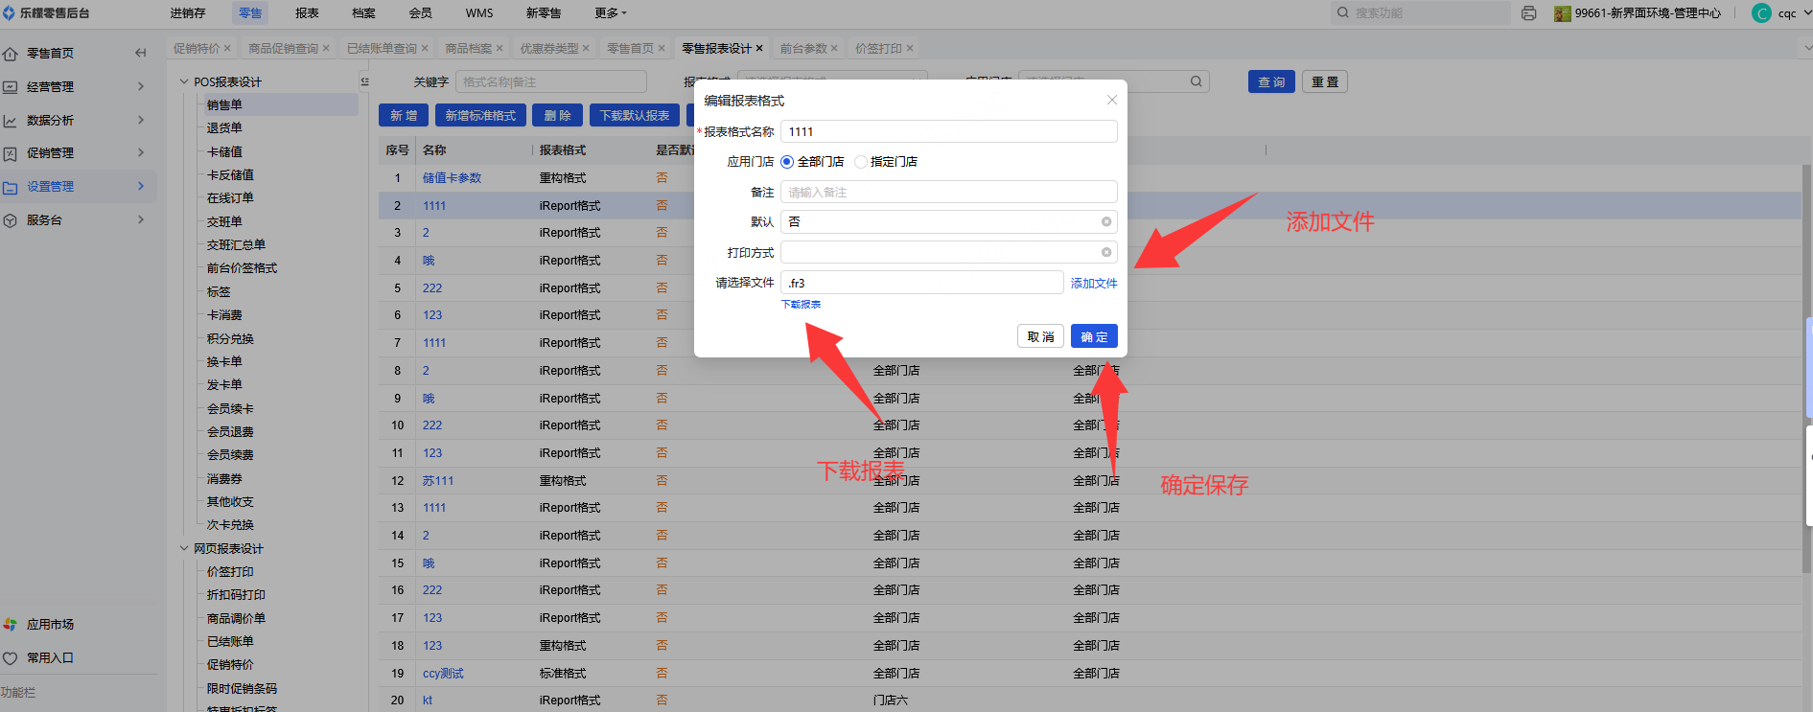Switch to the 优惠券类型 tab

(x=549, y=49)
